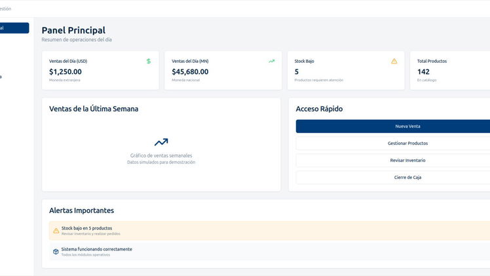Click "Datos simulados para demostración" text
Image resolution: width=490 pixels, height=276 pixels.
pyautogui.click(x=161, y=162)
